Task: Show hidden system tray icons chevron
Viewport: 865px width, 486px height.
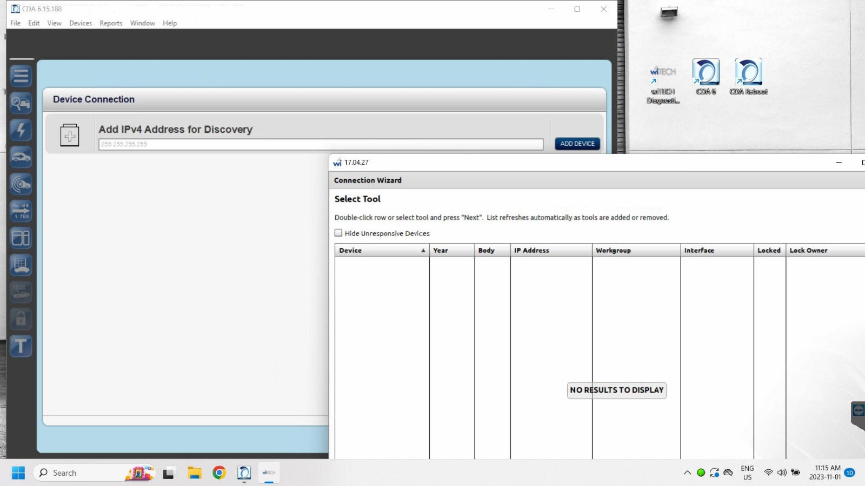Action: point(687,473)
